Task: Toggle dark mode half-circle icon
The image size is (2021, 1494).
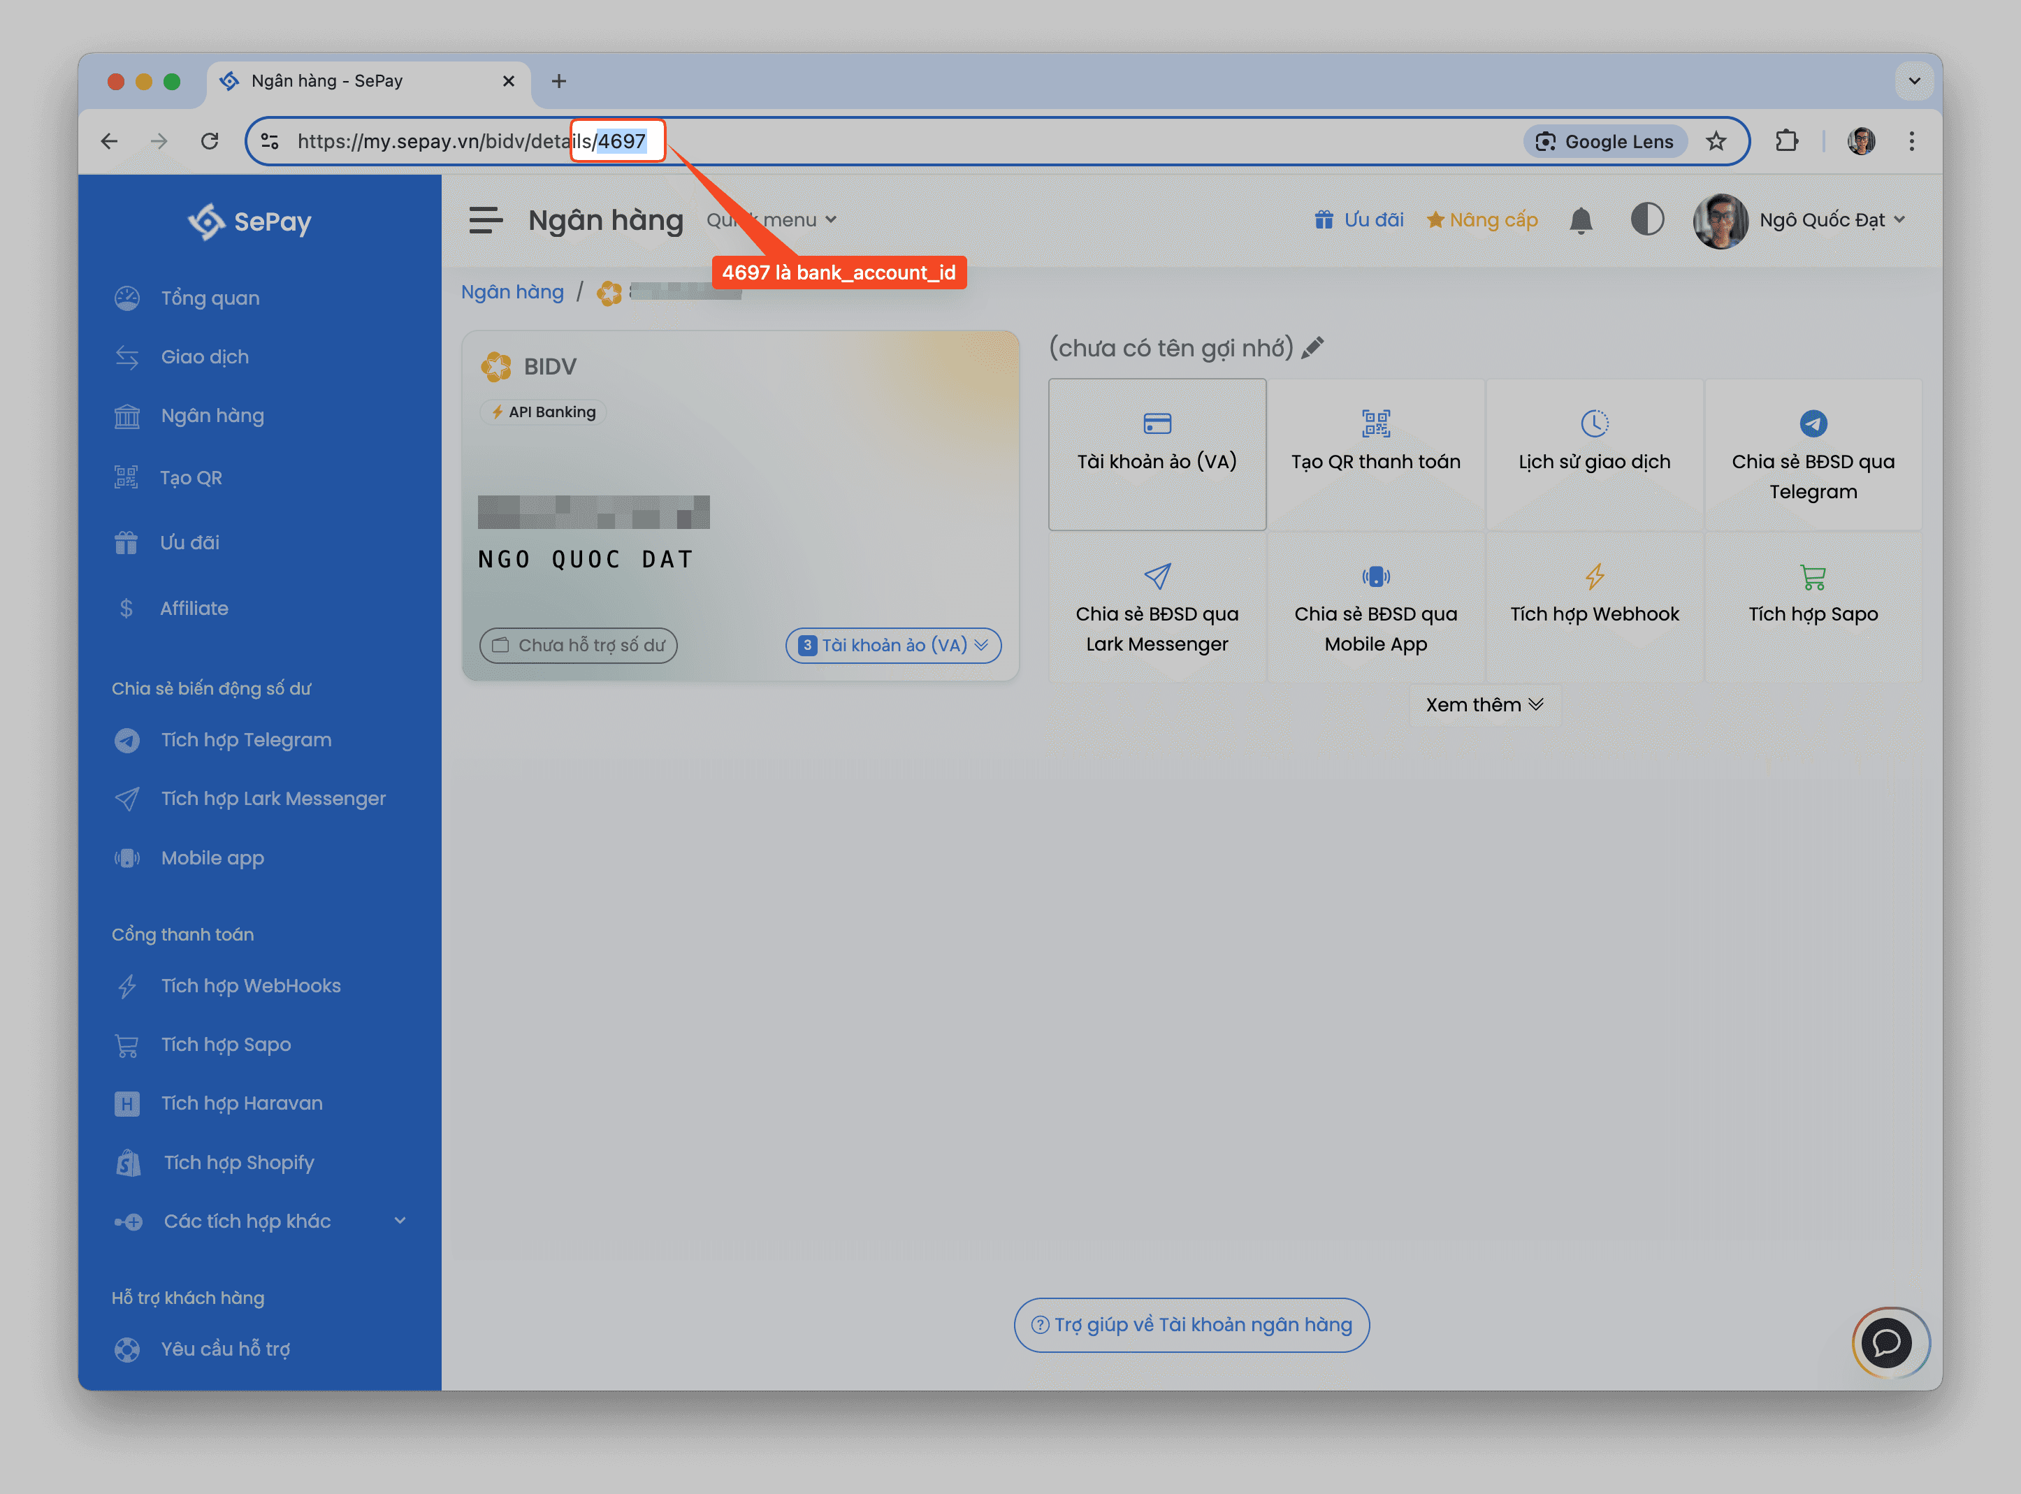Action: (1646, 219)
